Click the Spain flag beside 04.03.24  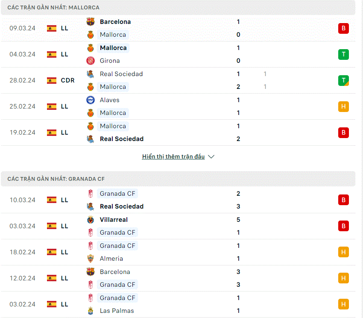[52, 54]
